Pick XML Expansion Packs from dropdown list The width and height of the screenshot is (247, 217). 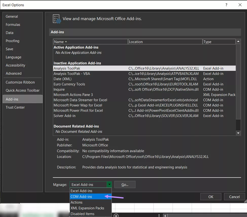click(x=87, y=208)
